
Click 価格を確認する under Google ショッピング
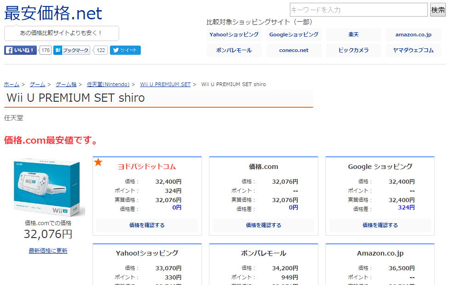click(380, 225)
